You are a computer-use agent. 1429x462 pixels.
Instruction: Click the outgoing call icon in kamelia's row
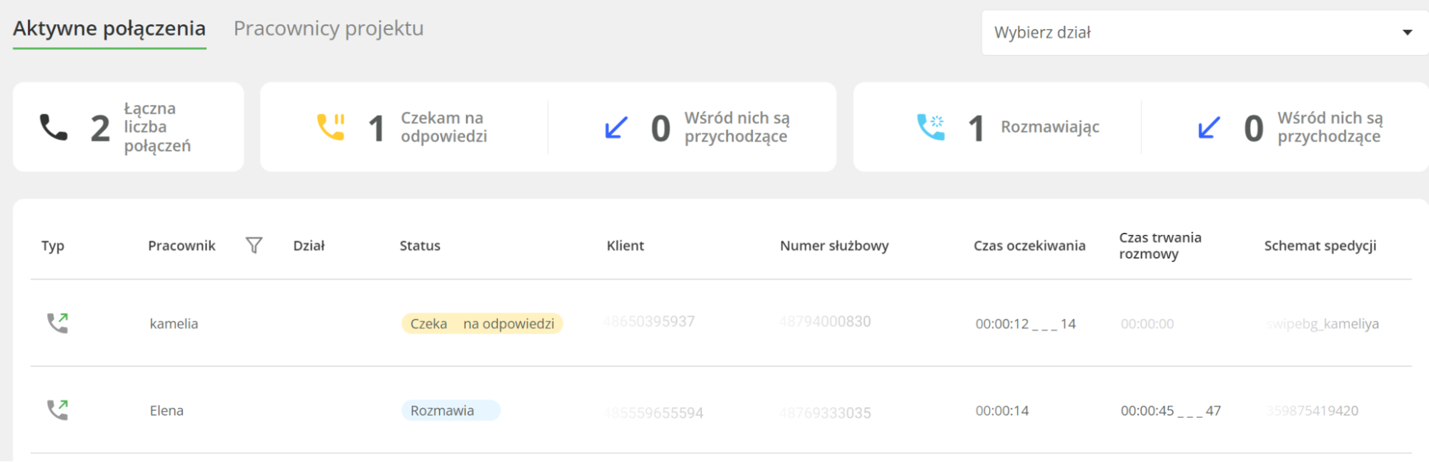[x=57, y=323]
